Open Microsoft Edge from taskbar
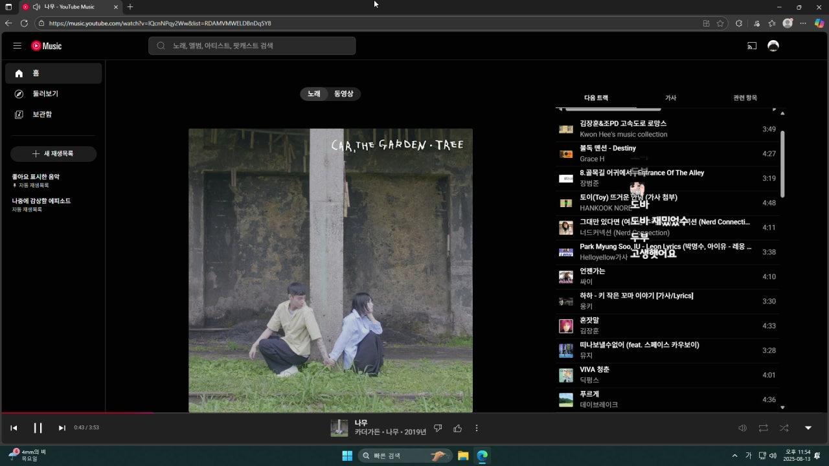The height and width of the screenshot is (466, 829). 483,456
